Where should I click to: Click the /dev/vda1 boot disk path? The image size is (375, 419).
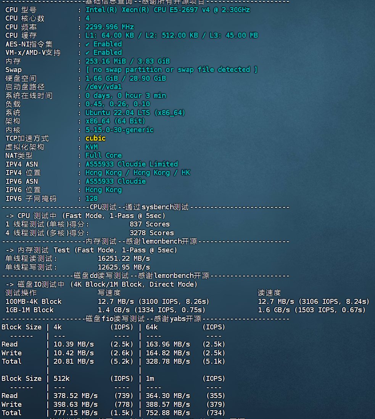click(x=103, y=87)
